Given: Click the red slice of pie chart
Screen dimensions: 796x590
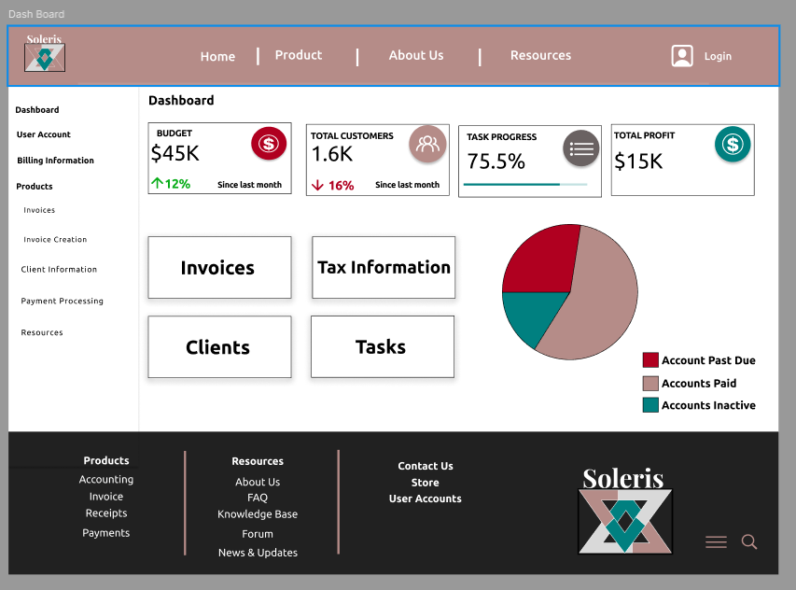Looking at the screenshot, I should tap(543, 261).
